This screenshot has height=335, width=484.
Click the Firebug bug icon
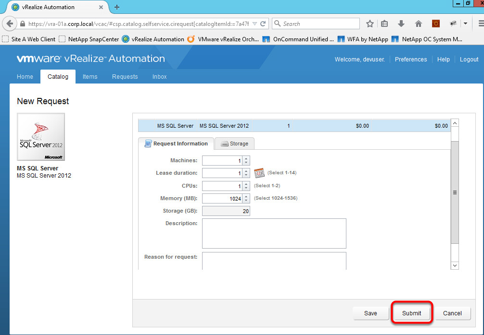(x=453, y=24)
